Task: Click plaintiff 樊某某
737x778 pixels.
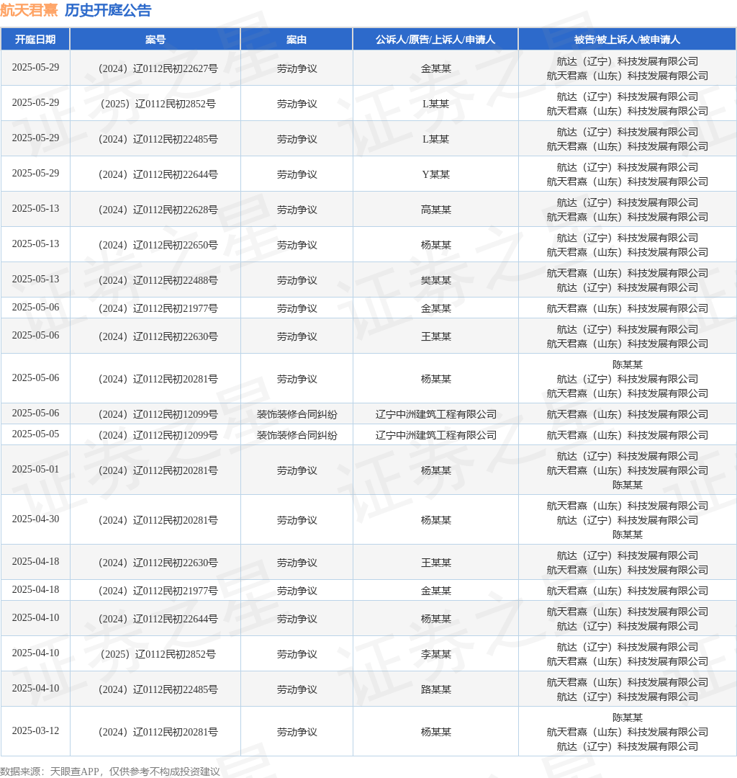Action: (x=435, y=280)
